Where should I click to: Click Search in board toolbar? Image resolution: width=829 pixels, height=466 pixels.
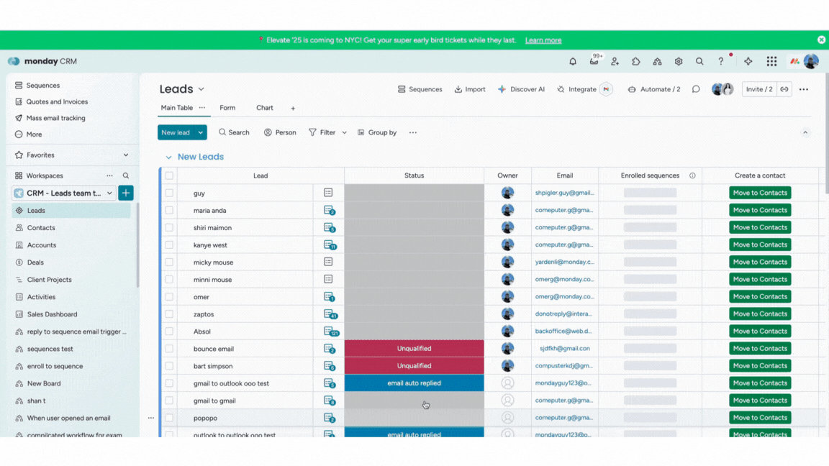click(234, 132)
